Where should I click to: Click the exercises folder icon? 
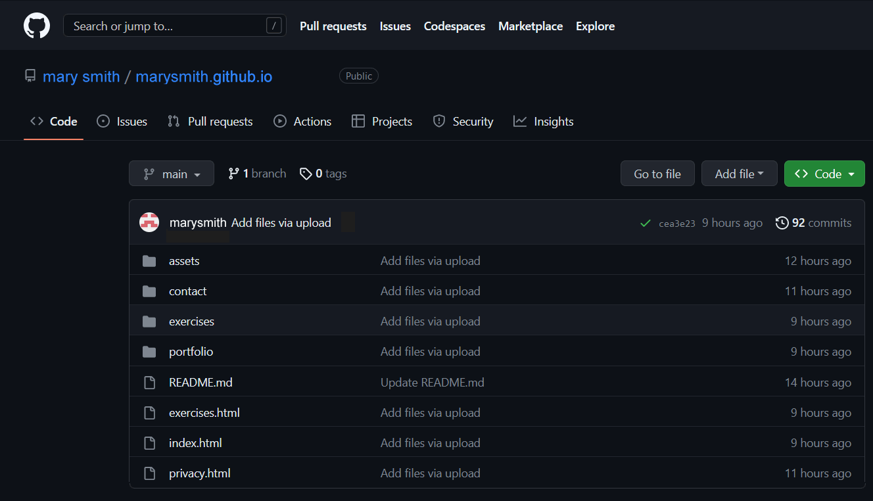tap(149, 322)
